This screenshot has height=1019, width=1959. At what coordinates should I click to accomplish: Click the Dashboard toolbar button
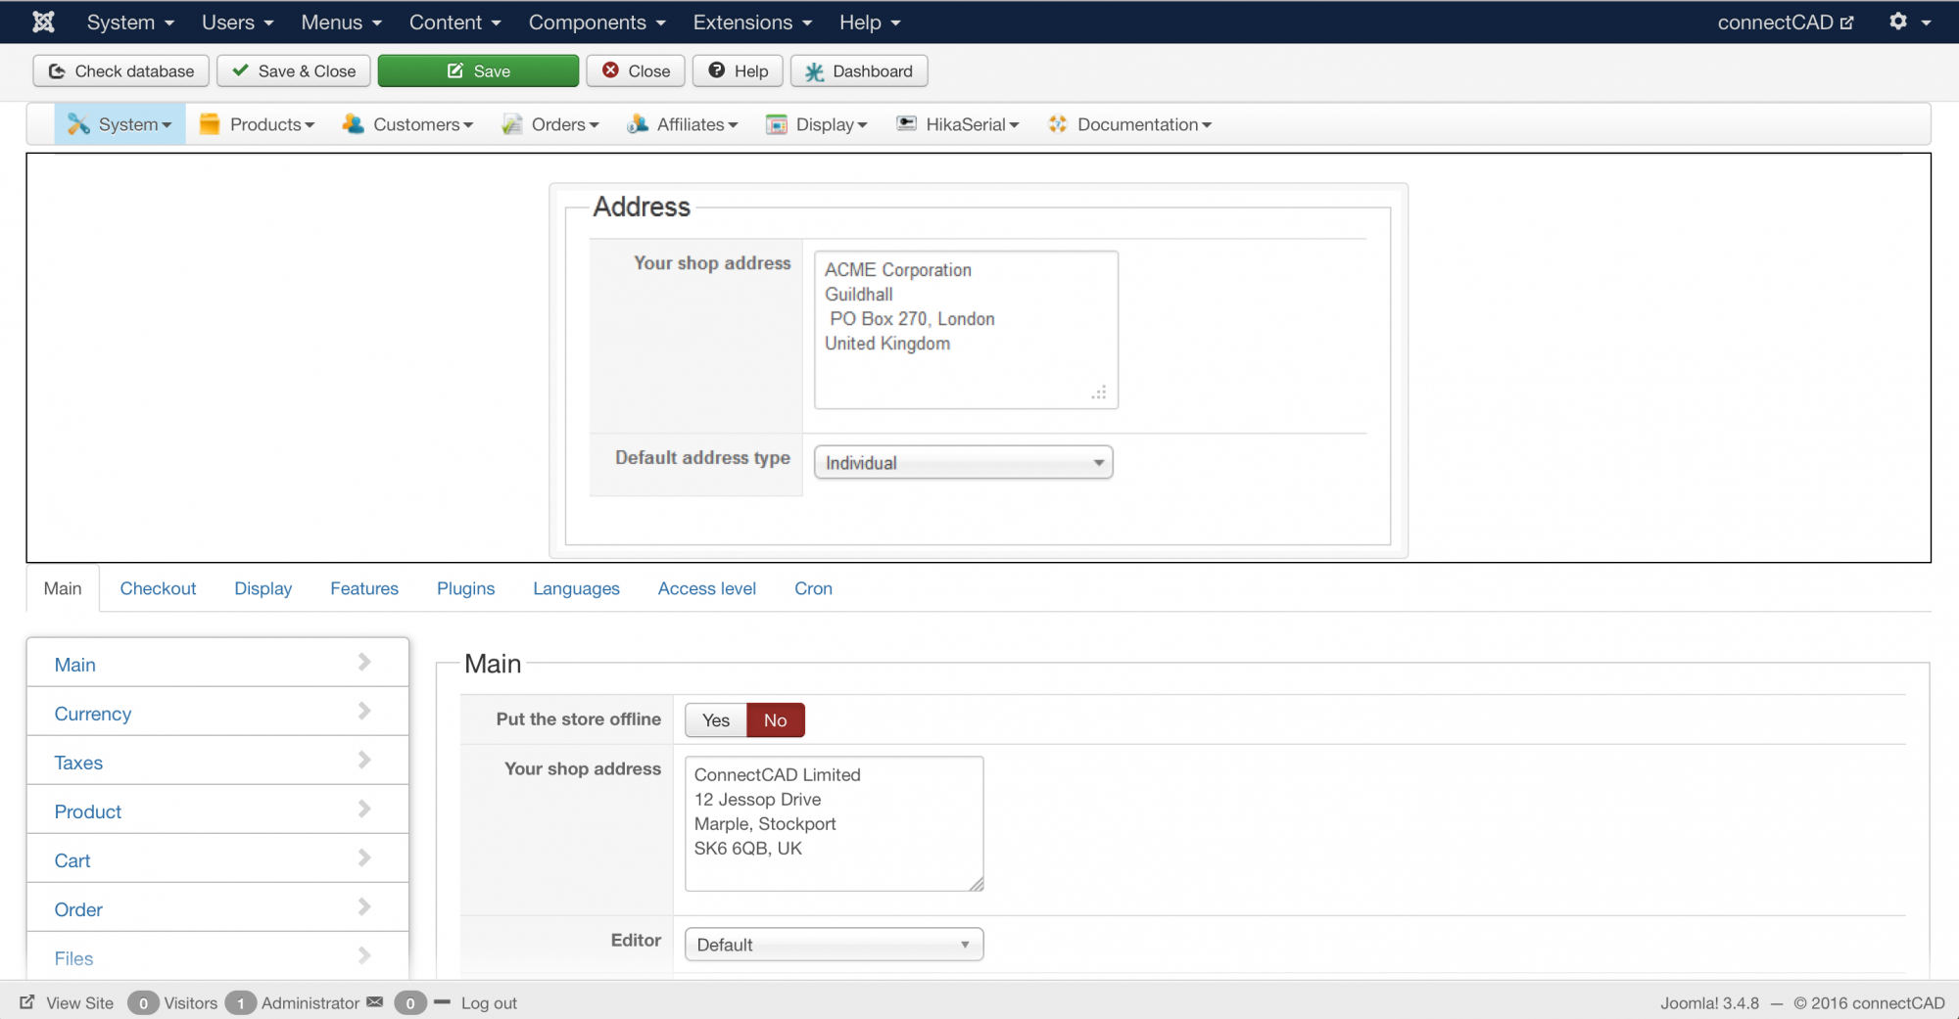pyautogui.click(x=859, y=71)
